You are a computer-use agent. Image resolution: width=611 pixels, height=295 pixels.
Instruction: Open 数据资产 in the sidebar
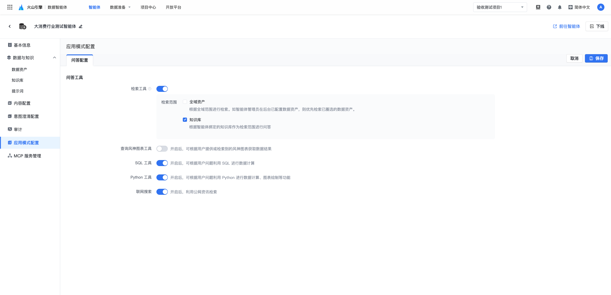click(x=19, y=69)
